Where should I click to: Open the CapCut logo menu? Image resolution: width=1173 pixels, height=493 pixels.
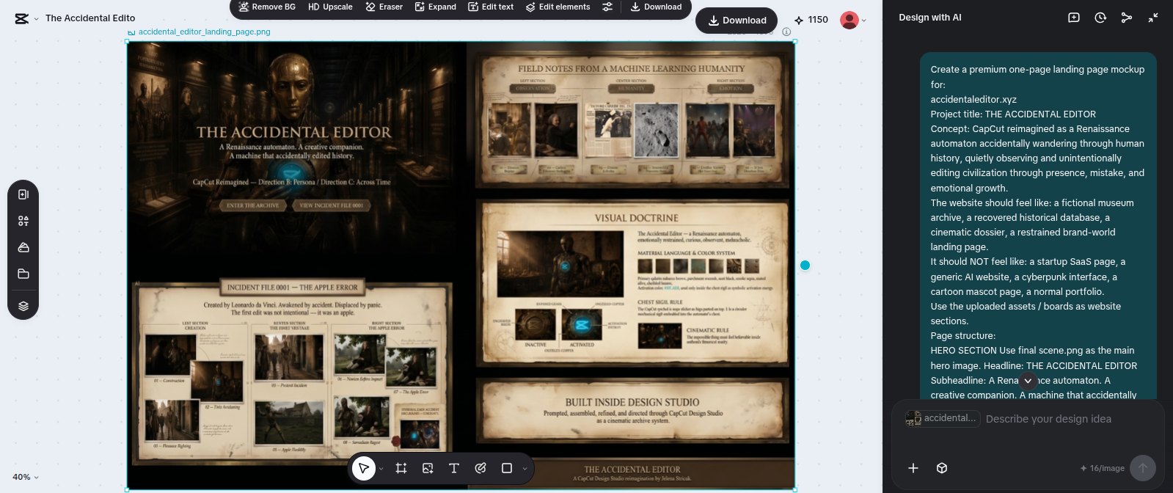pyautogui.click(x=26, y=18)
